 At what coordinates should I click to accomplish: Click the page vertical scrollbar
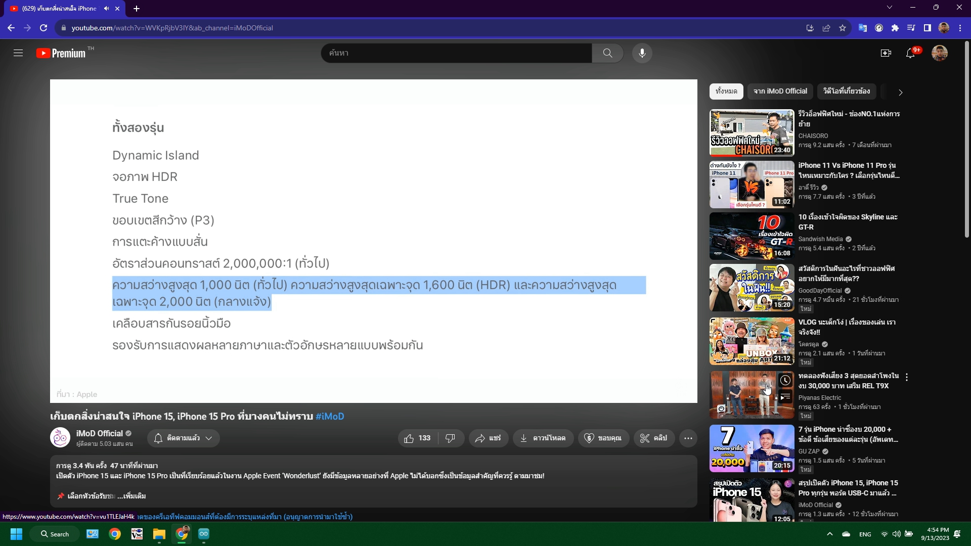tap(967, 139)
